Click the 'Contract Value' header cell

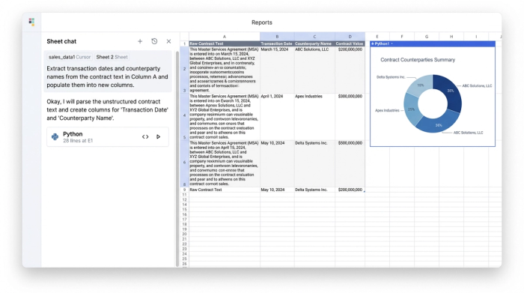(x=350, y=43)
